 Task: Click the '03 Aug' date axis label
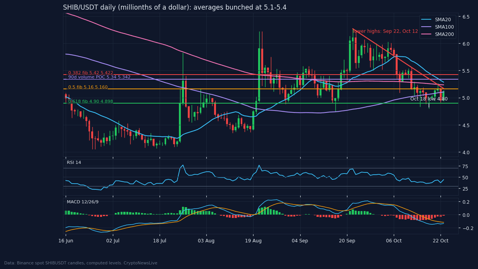[x=206, y=241]
